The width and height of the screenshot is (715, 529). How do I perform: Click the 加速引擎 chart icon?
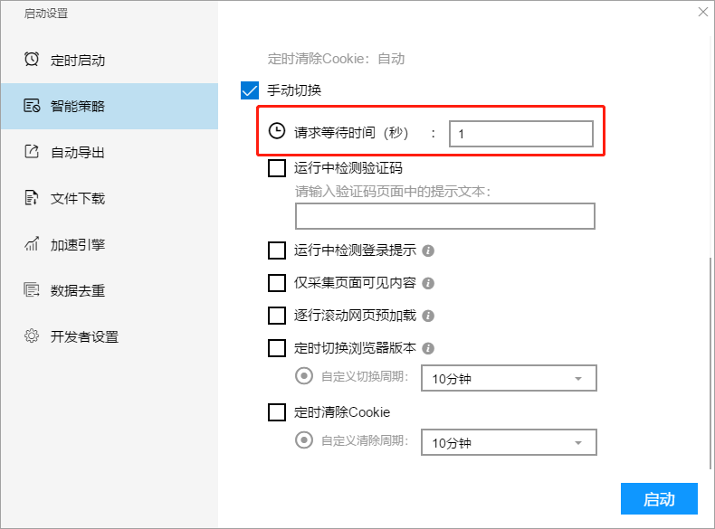coord(32,244)
